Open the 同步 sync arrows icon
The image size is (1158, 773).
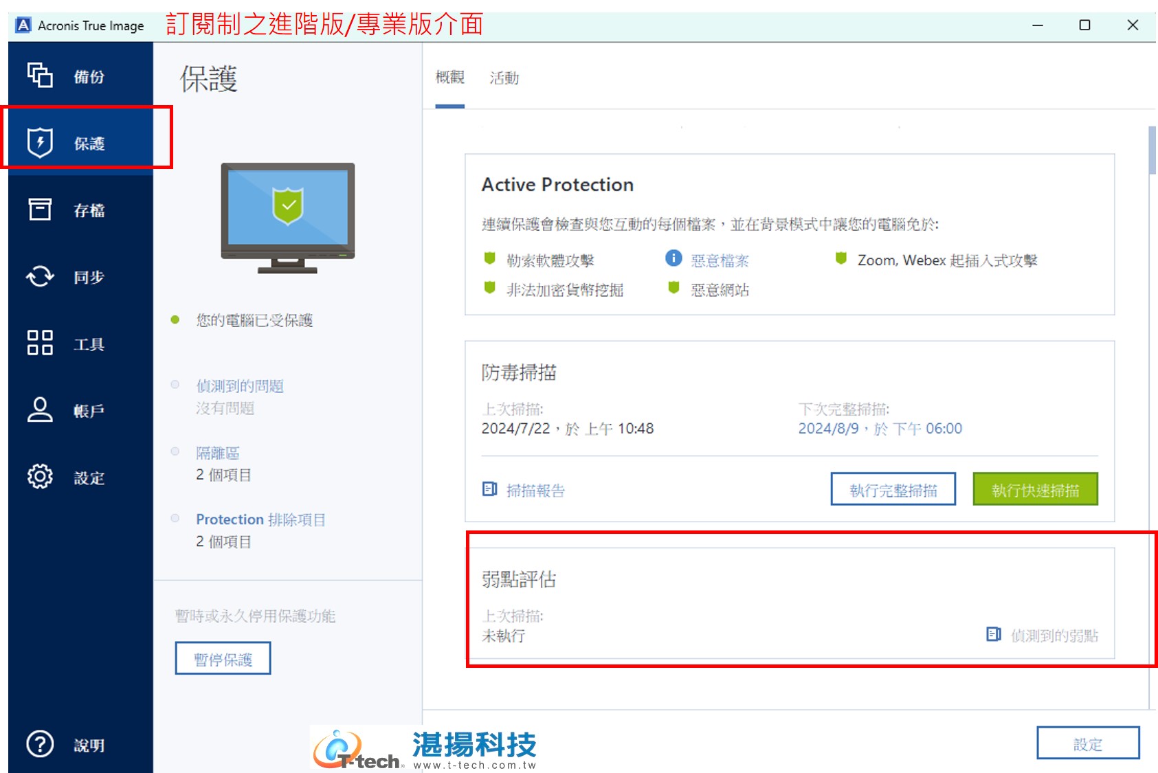40,276
